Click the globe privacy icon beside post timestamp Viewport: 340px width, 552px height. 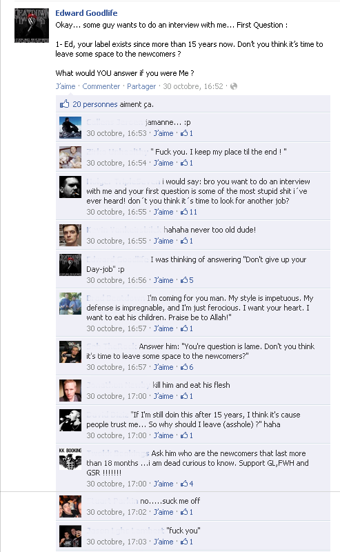[234, 86]
